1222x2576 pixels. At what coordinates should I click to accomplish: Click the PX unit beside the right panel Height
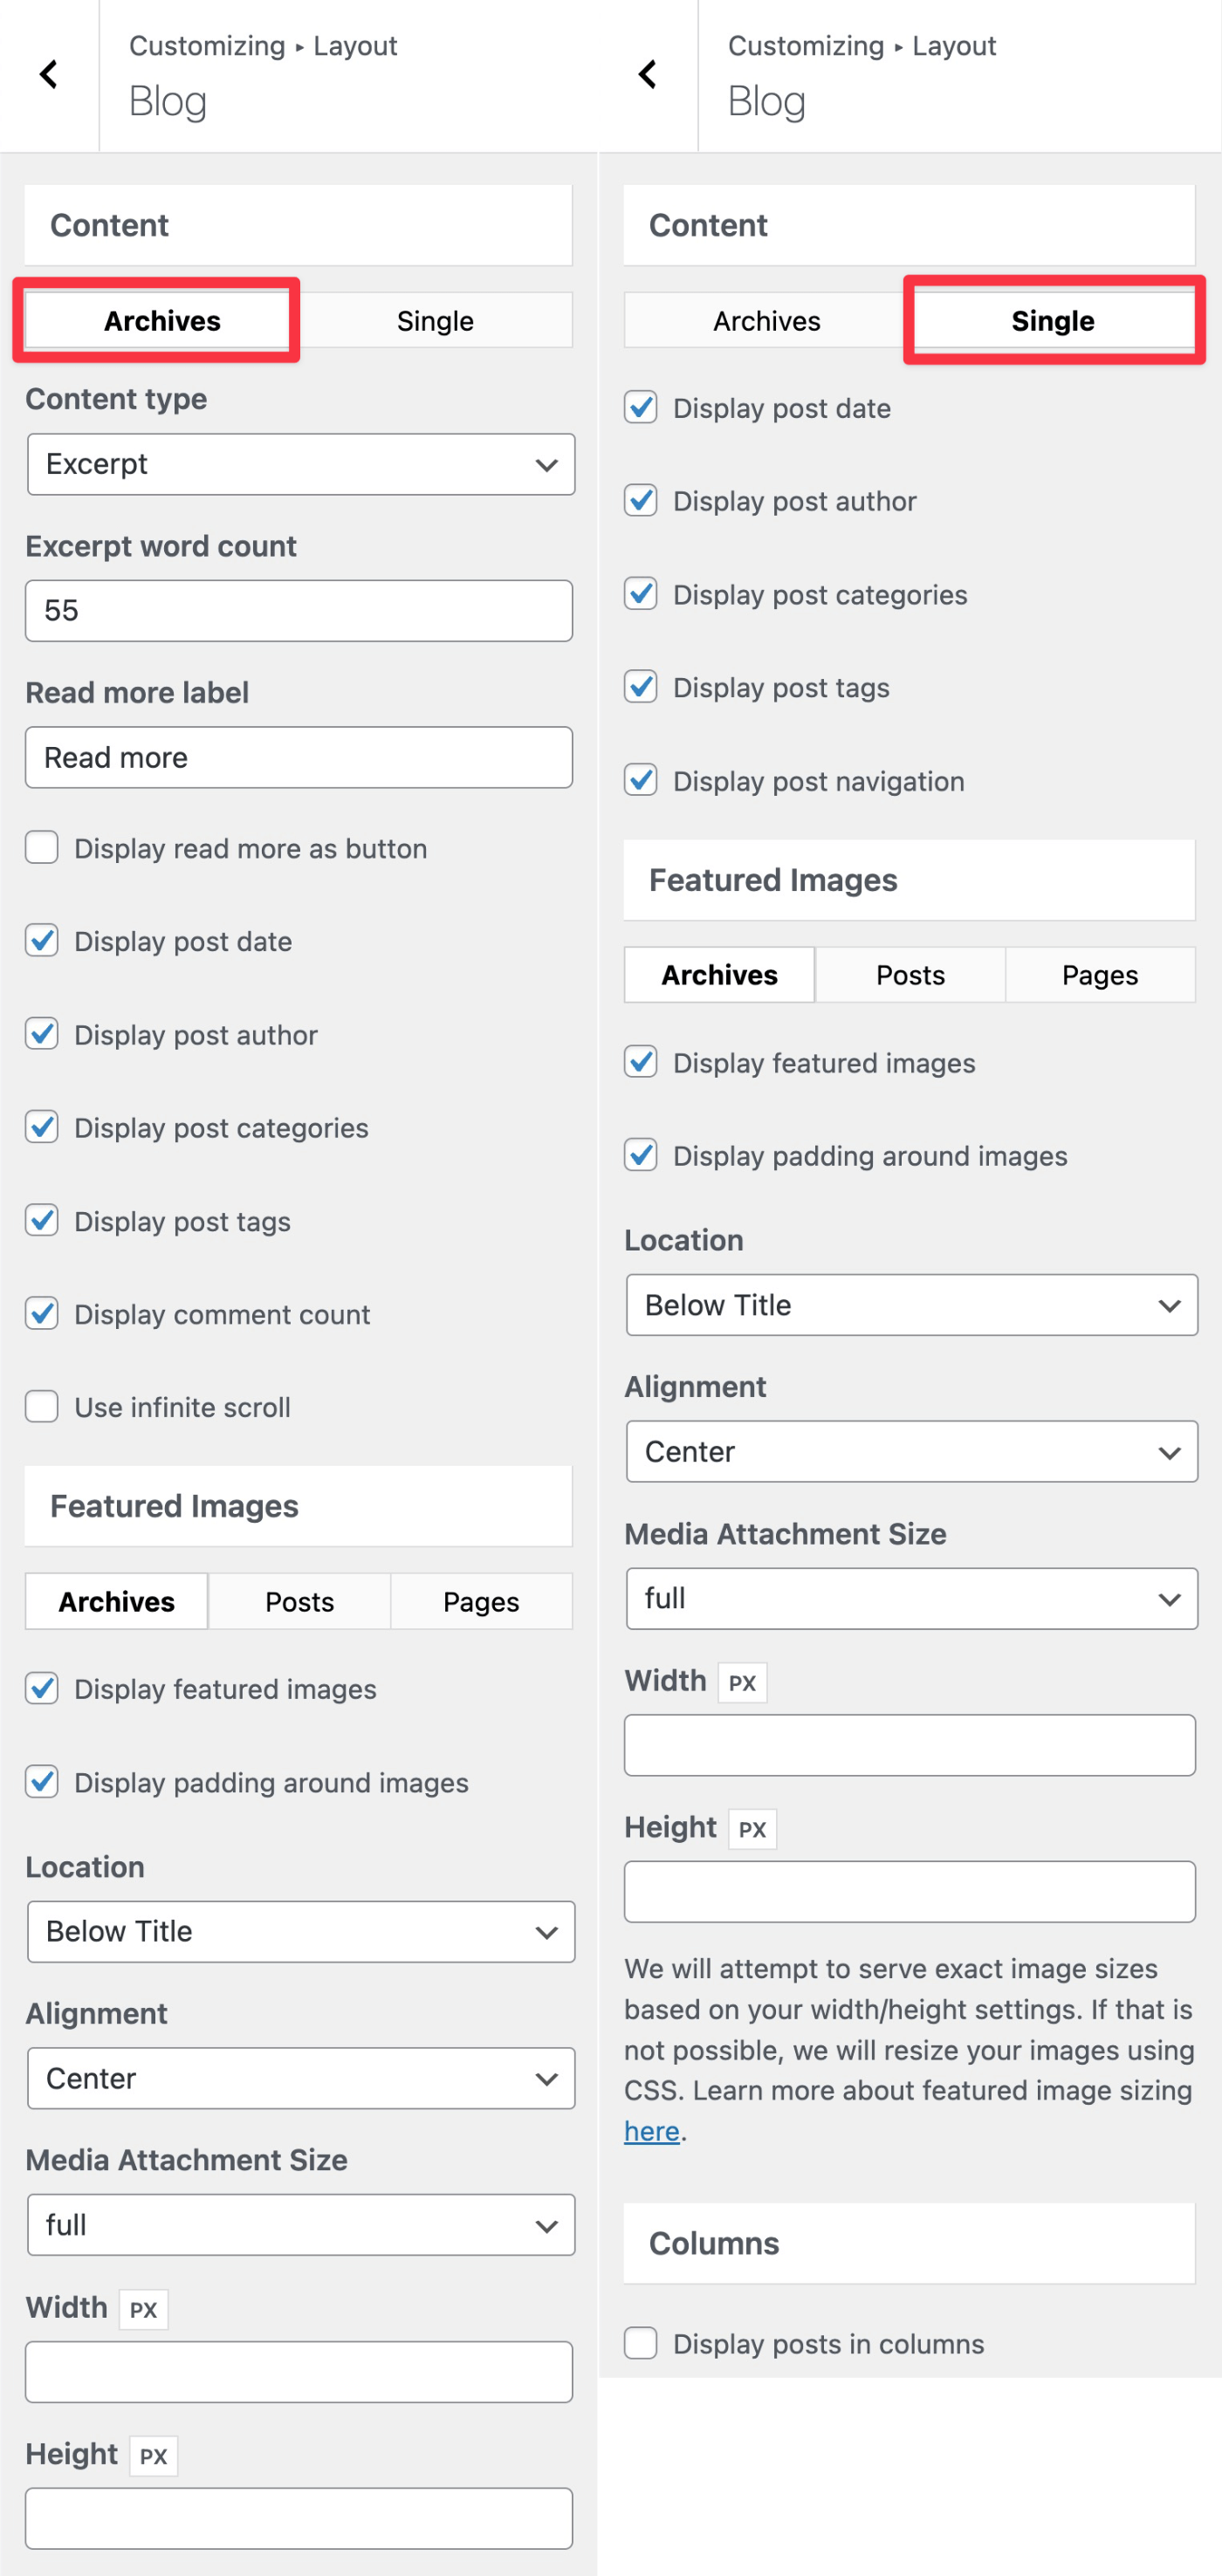(753, 1830)
